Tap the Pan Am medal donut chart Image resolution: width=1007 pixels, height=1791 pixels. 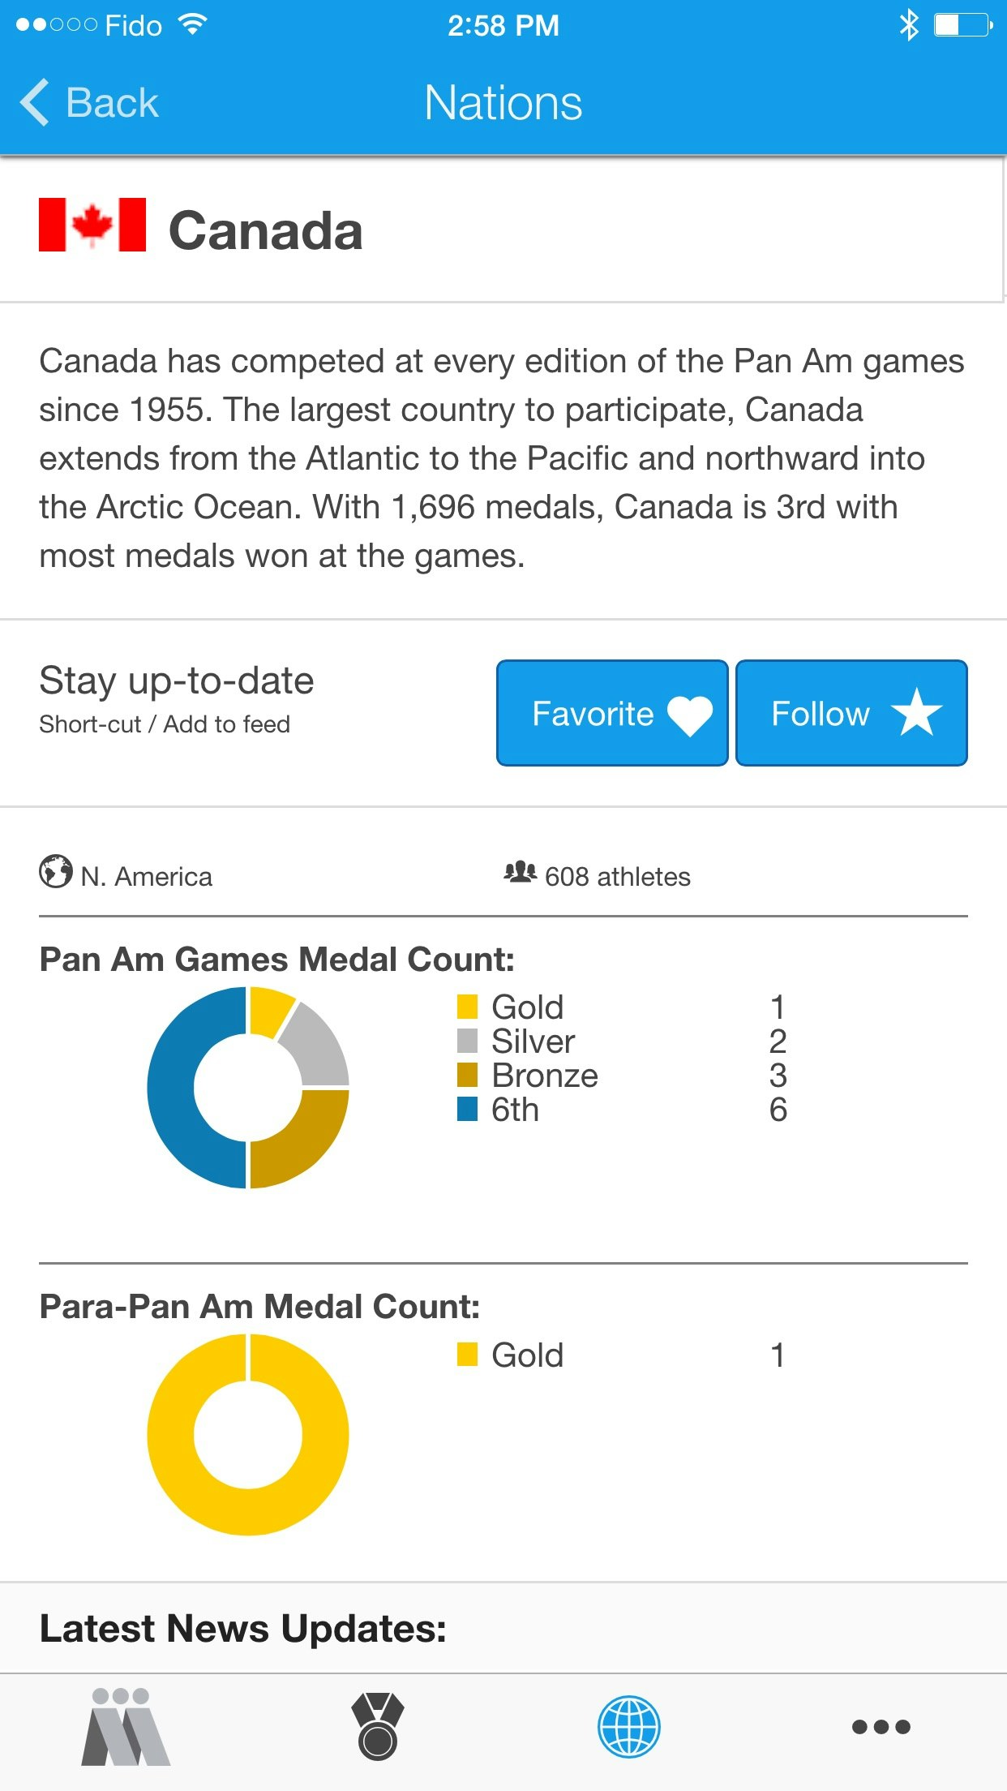(x=248, y=1087)
